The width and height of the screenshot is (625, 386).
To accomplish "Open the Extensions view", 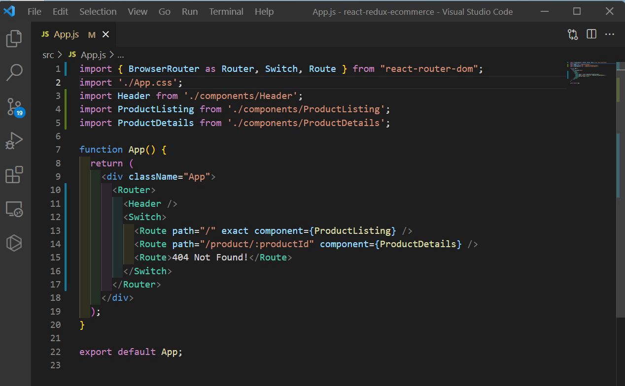I will point(14,175).
